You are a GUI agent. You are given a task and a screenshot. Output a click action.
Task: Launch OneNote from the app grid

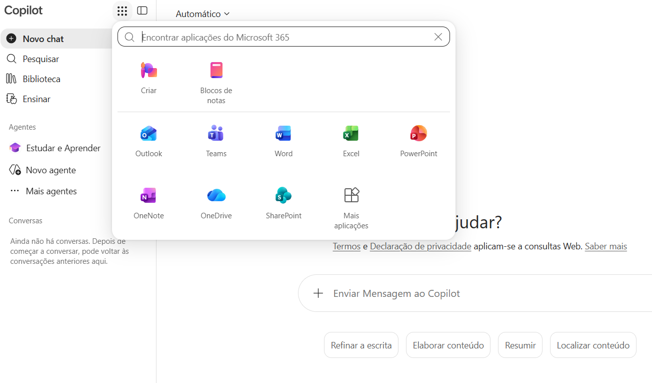(149, 203)
